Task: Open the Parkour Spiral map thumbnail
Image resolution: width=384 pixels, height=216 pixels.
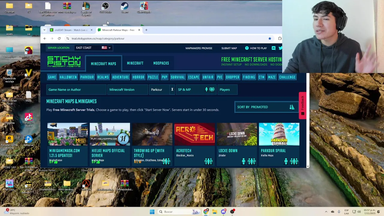Action: point(279,134)
